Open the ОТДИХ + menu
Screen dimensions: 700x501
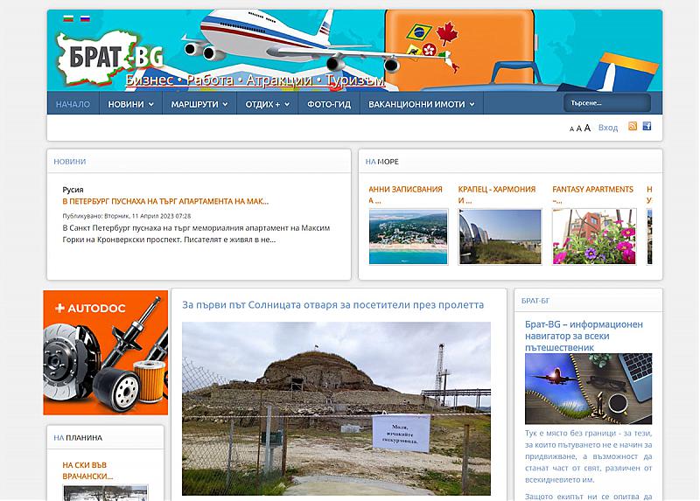268,104
